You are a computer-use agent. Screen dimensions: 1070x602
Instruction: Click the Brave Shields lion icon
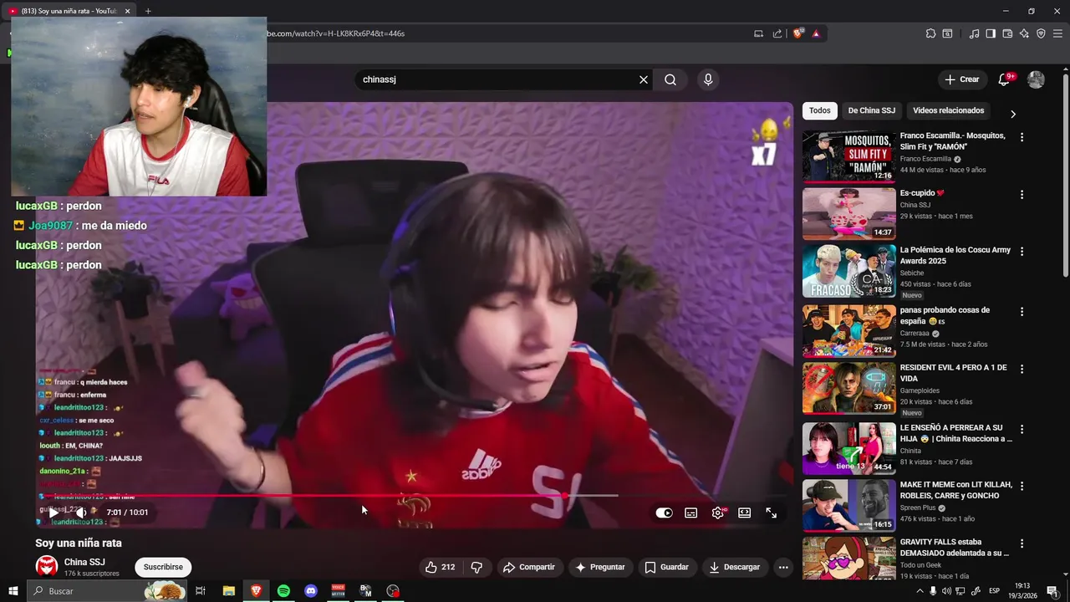(x=797, y=33)
